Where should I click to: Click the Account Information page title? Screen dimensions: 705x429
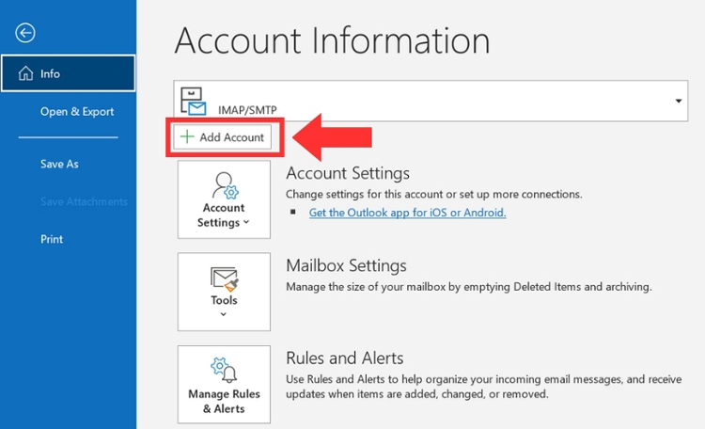[332, 40]
